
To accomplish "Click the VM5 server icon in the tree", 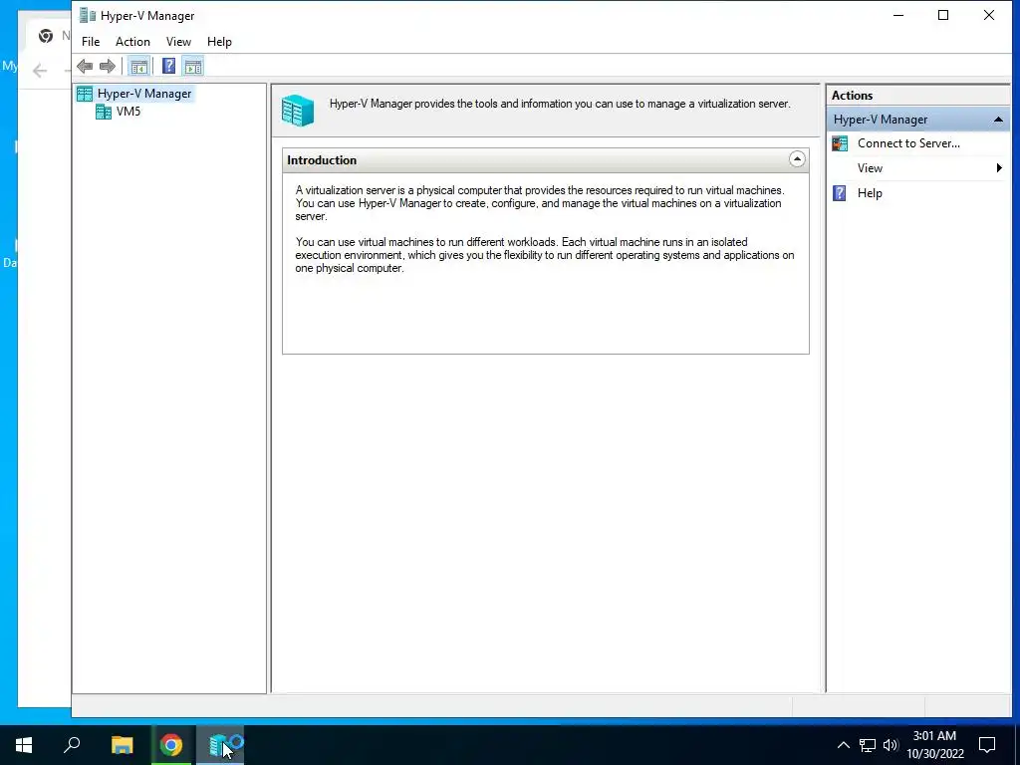I will pyautogui.click(x=104, y=112).
